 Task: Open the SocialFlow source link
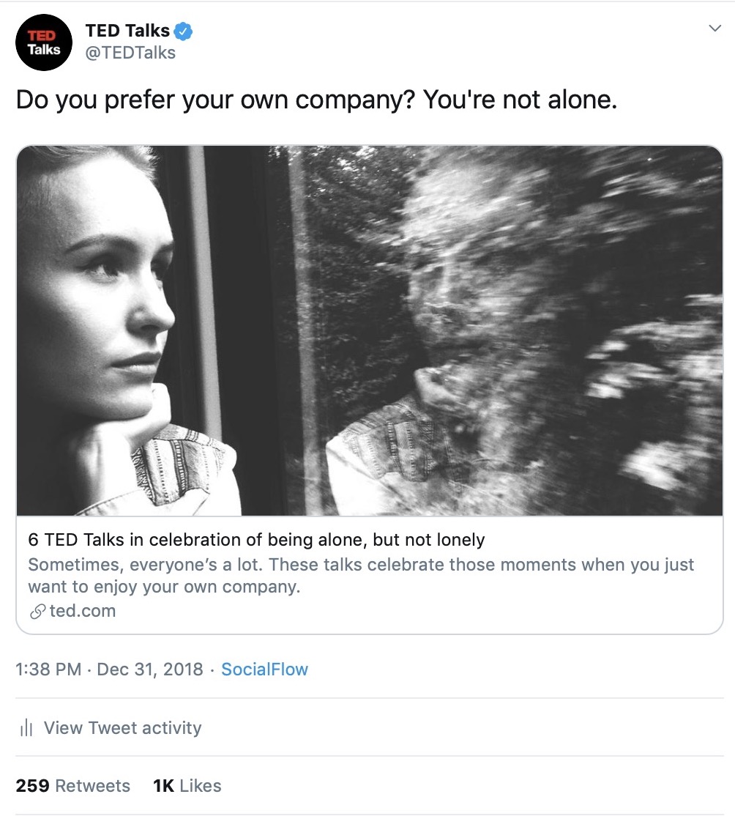(x=264, y=670)
